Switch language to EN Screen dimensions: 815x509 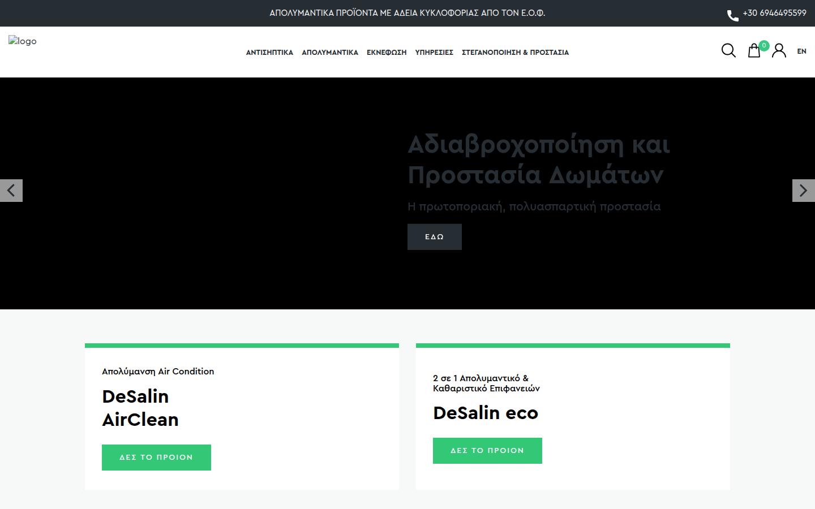coord(801,51)
